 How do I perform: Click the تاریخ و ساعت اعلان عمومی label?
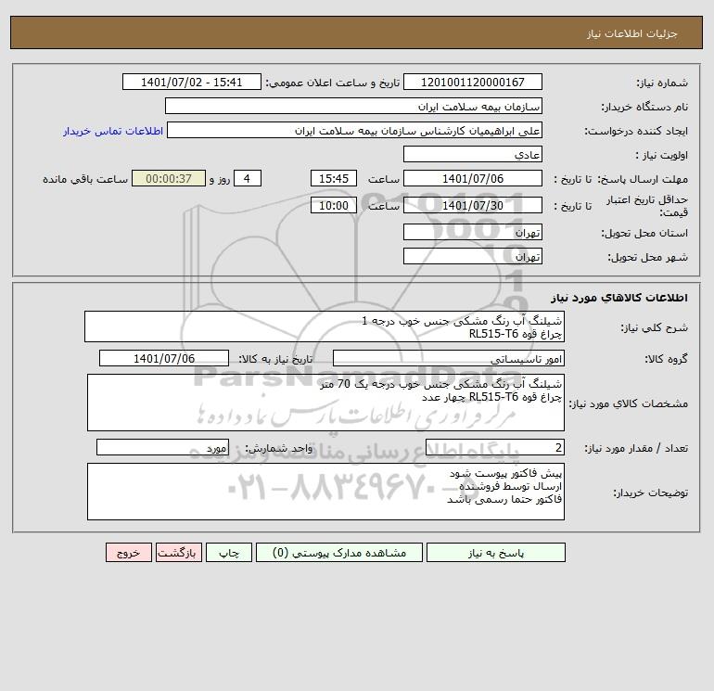coord(333,83)
